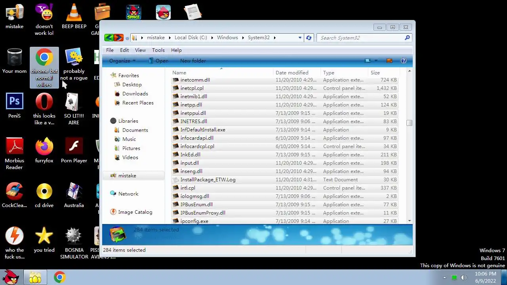
Task: Expand breadcrumb arrow after System32
Action: [x=274, y=38]
